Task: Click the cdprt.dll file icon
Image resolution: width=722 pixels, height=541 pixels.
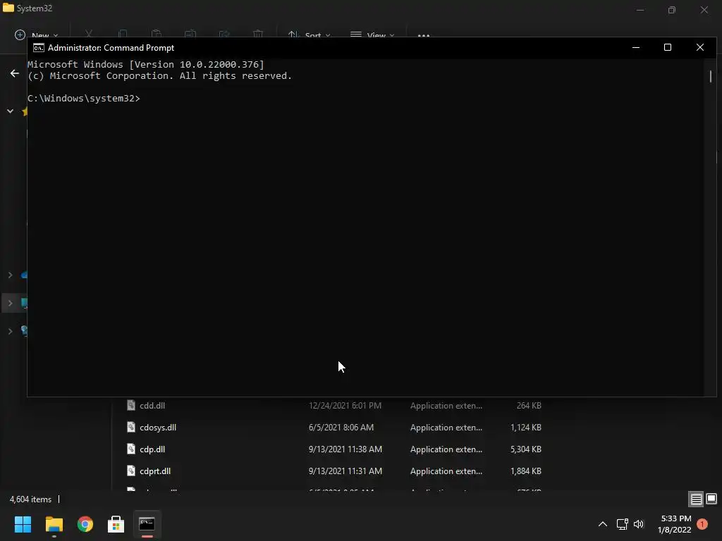Action: click(x=131, y=471)
